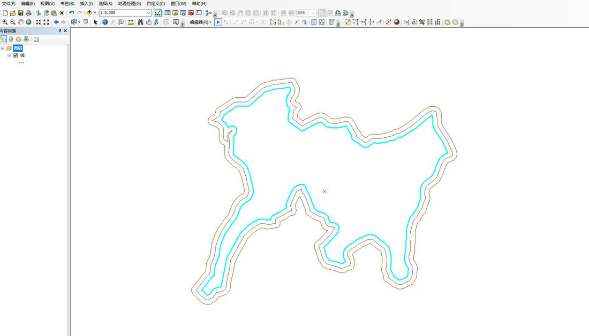Open Sketch Properties window
This screenshot has width=589, height=336.
pos(322,22)
